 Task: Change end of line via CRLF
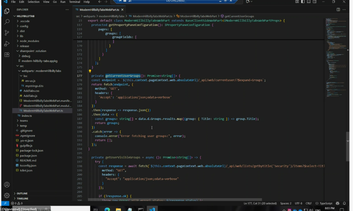[309, 203]
